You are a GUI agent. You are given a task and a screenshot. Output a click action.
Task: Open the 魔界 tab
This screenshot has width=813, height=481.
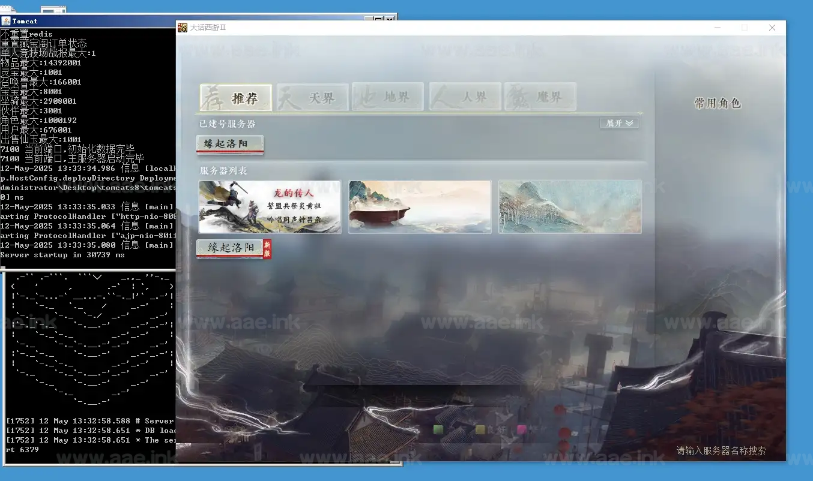click(540, 97)
